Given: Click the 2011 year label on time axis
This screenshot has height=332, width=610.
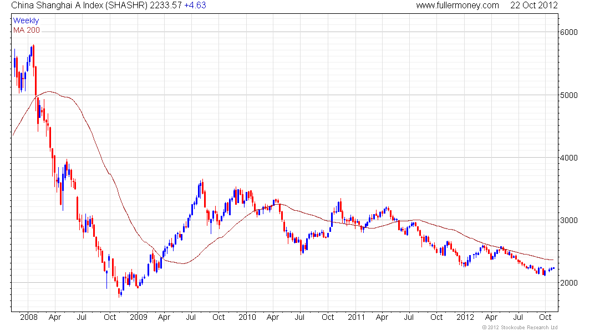Looking at the screenshot, I should click(x=357, y=317).
